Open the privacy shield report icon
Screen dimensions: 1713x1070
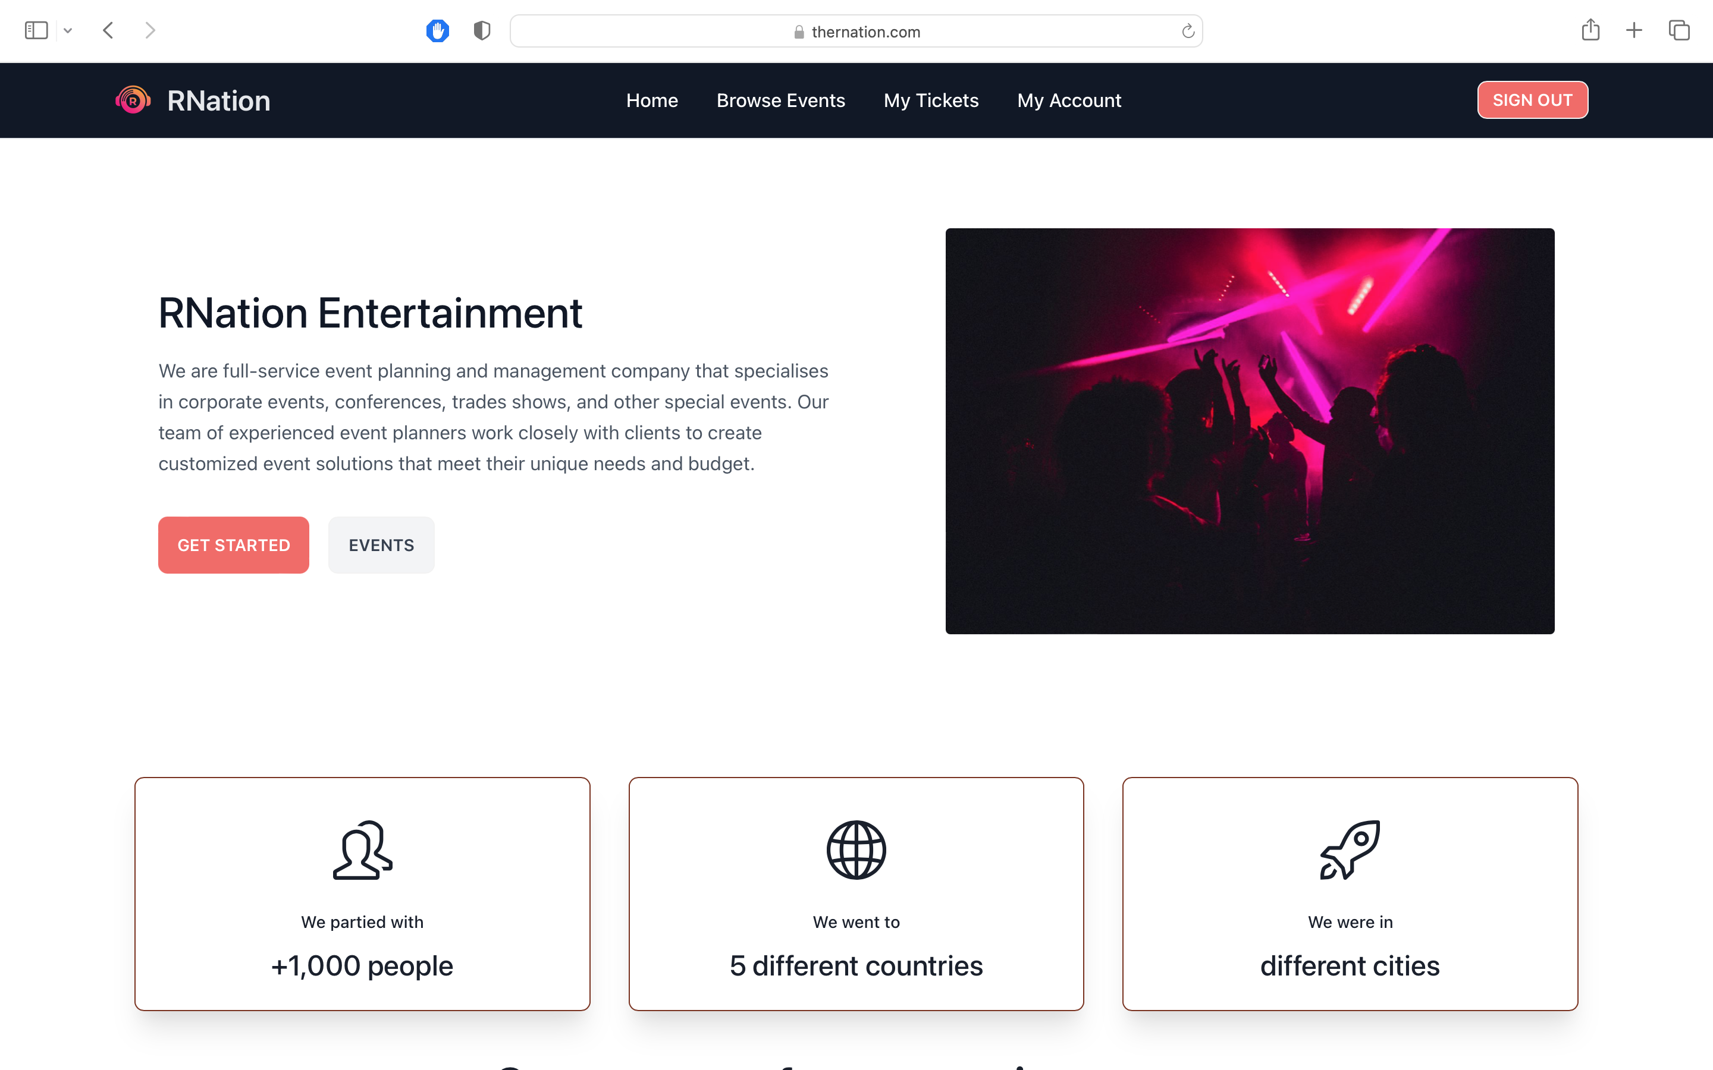click(482, 30)
